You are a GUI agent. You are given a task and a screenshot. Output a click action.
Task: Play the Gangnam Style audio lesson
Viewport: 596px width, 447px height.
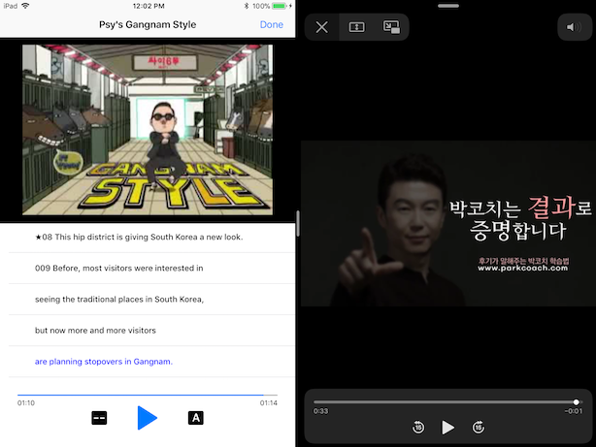tap(148, 418)
